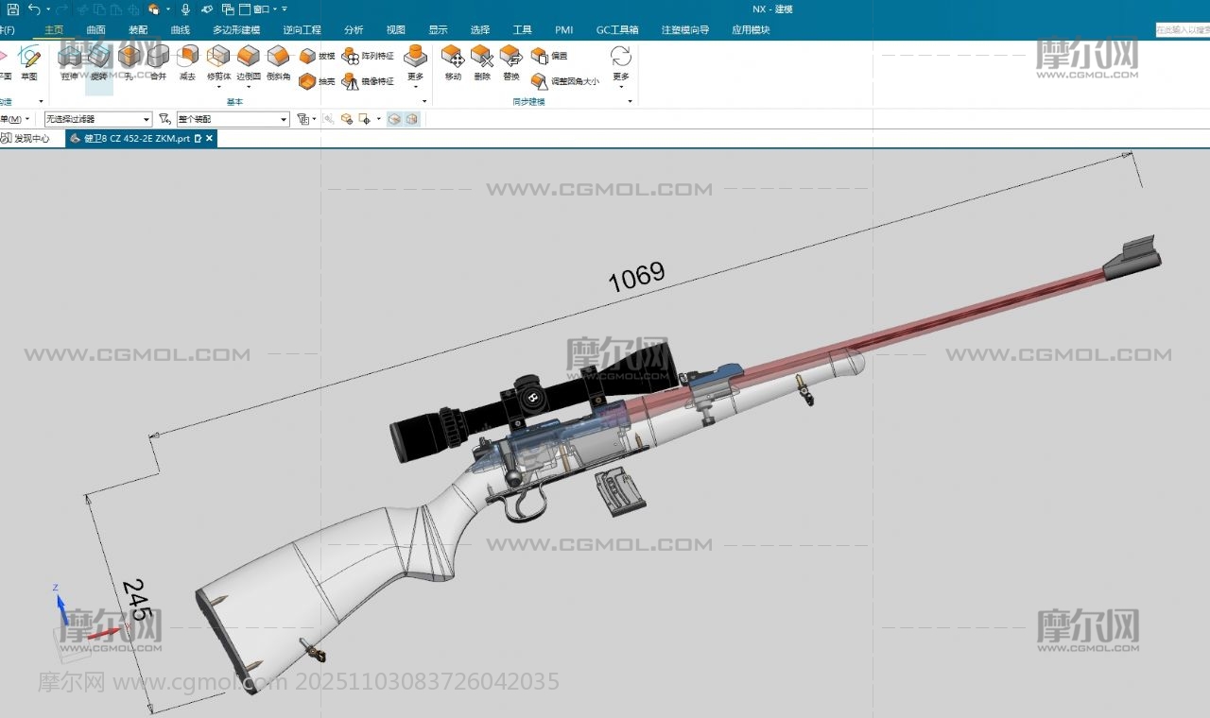Switch to the 装配 ribbon tab
Screen dimensions: 1210x718
pyautogui.click(x=138, y=29)
